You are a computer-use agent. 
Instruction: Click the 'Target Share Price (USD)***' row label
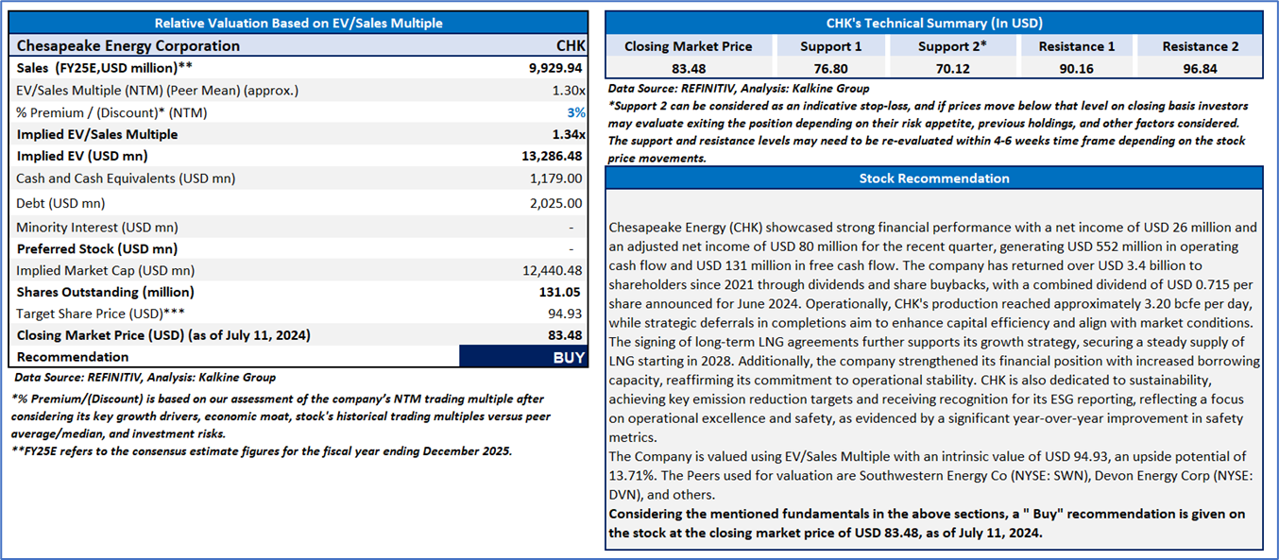click(x=101, y=314)
